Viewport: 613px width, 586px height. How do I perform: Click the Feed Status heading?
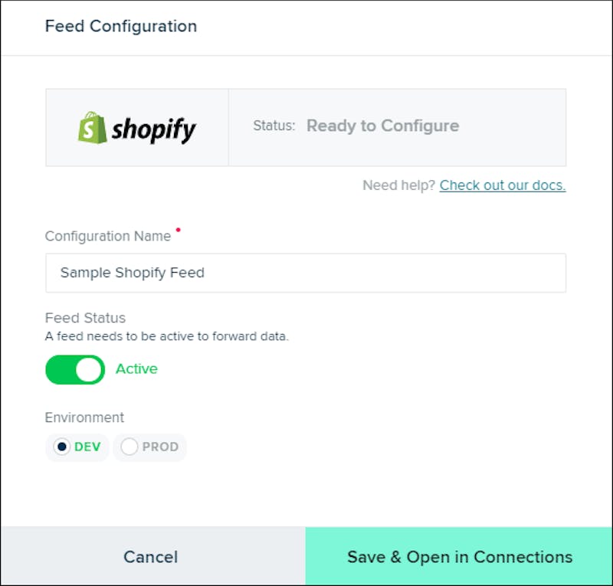tap(85, 318)
